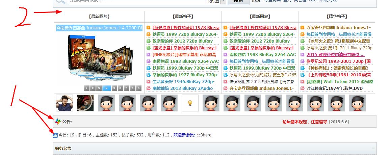The height and width of the screenshot is (155, 392).
Task: Open the lightbulb avatar in the member row
Action: 190,103
